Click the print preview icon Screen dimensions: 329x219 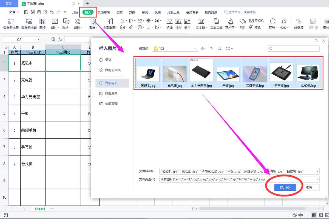45,12
